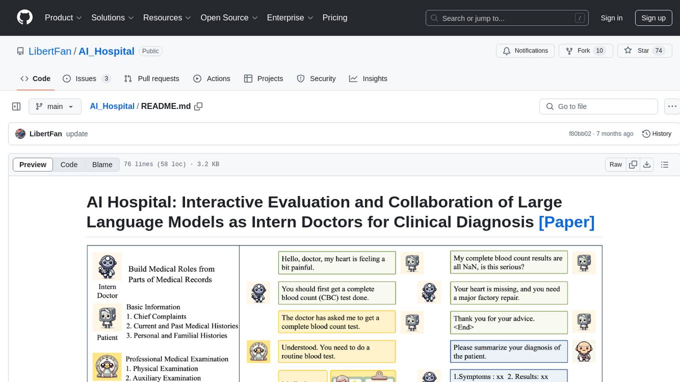
Task: Click the Public repository badge
Action: coord(150,51)
